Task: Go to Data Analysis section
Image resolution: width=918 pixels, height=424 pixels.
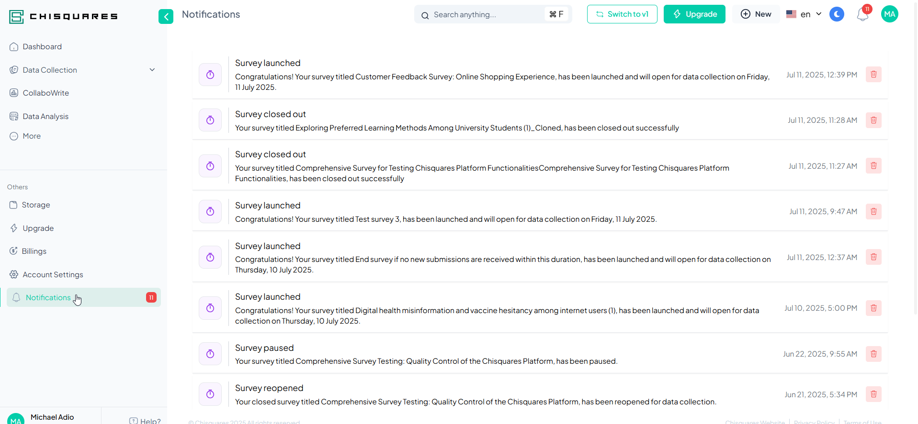Action: (45, 117)
